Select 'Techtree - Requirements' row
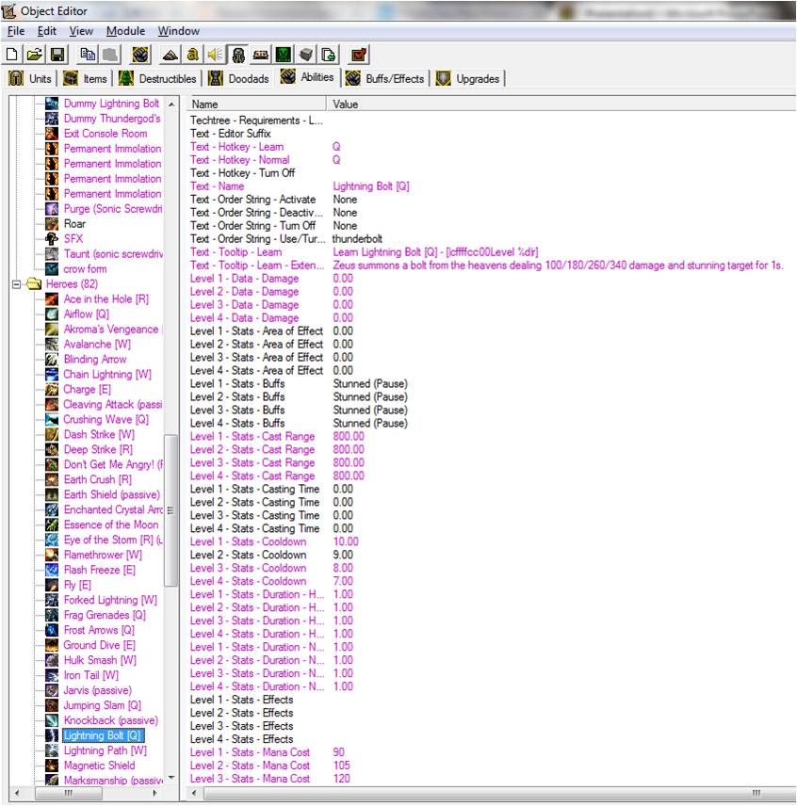 pos(491,121)
